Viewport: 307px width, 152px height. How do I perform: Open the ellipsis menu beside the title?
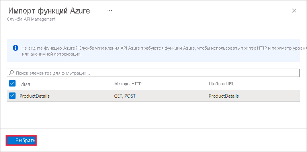coord(110,10)
